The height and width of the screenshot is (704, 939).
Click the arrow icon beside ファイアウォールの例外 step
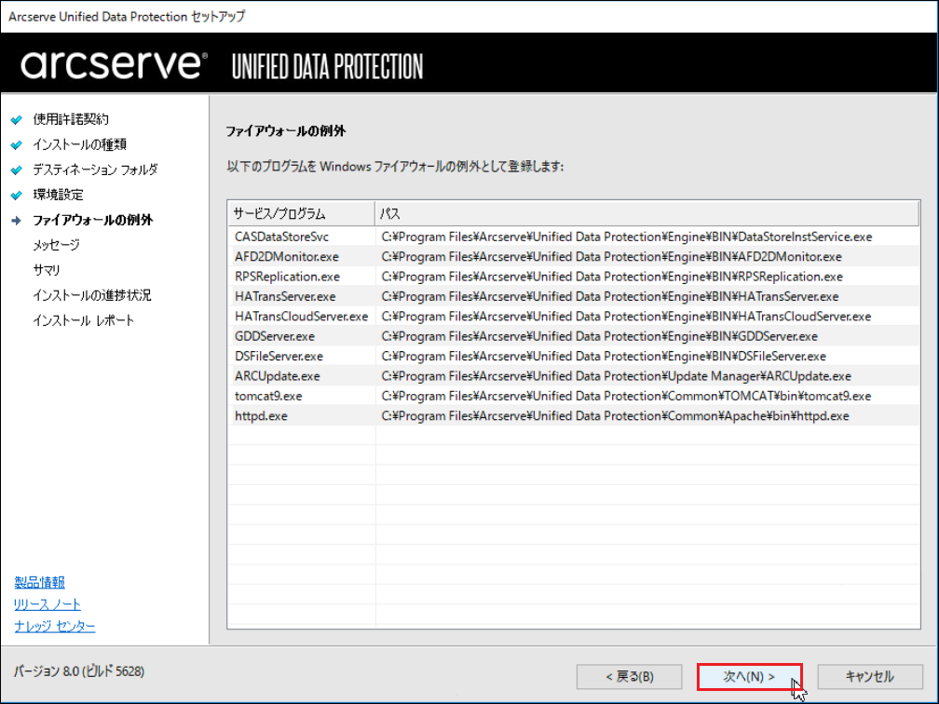[17, 221]
